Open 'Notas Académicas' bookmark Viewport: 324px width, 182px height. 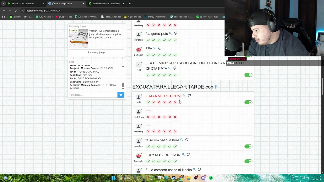111,17
